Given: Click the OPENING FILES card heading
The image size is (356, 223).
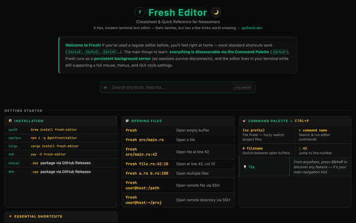Looking at the screenshot, I should [x=146, y=121].
